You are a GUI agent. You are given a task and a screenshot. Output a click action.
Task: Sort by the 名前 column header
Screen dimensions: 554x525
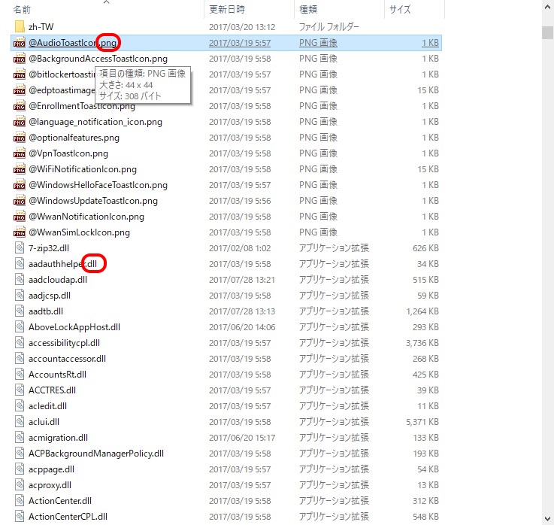[x=23, y=10]
